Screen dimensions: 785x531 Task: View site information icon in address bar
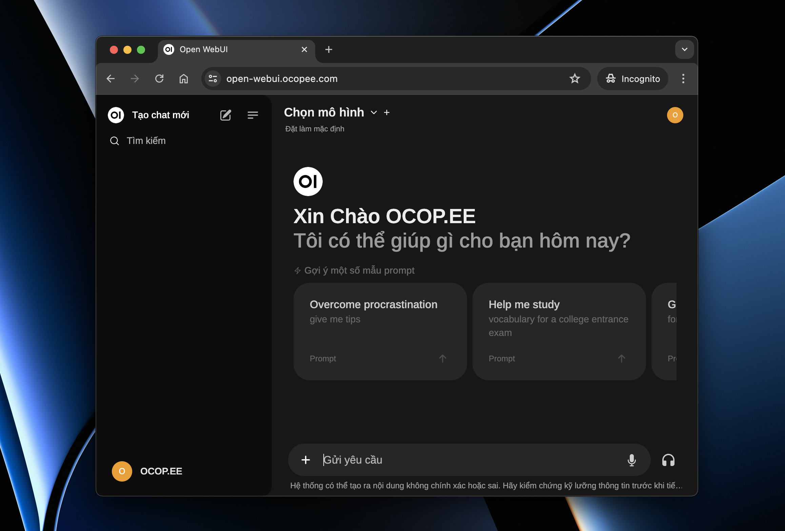point(213,79)
